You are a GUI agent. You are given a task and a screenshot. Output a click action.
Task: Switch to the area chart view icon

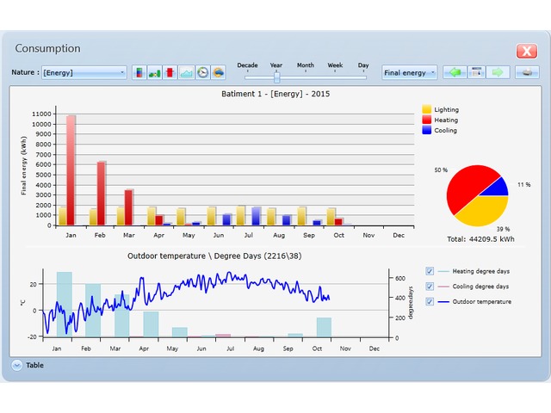coord(186,73)
